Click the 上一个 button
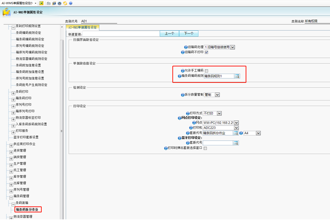Screen dimensions: 330x221 click(169, 34)
